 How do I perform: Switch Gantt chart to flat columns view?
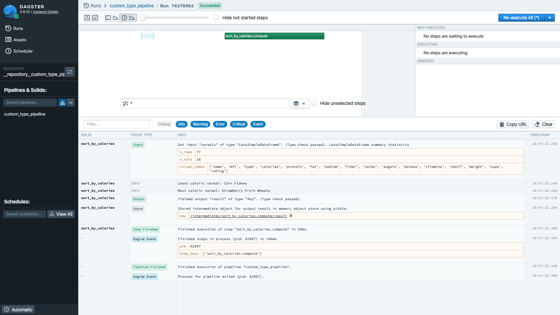(108, 18)
